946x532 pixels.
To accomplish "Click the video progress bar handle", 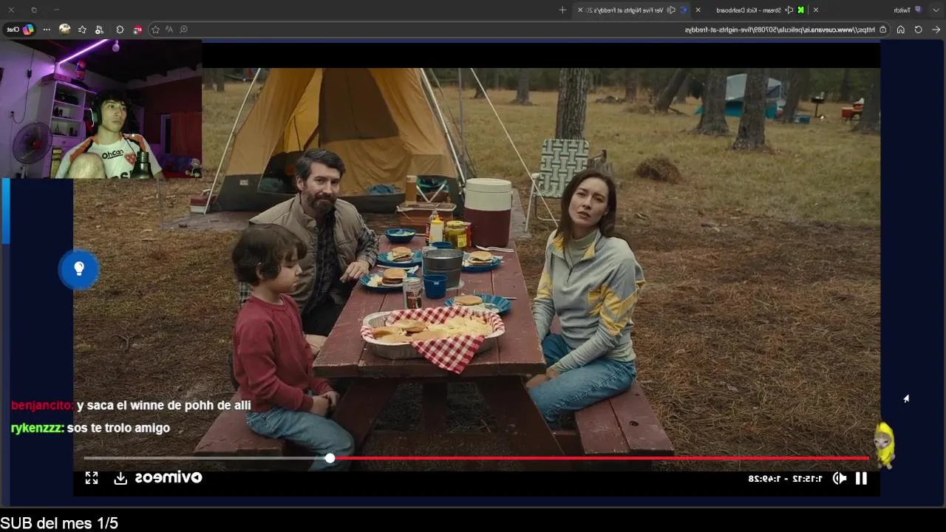I will coord(330,458).
